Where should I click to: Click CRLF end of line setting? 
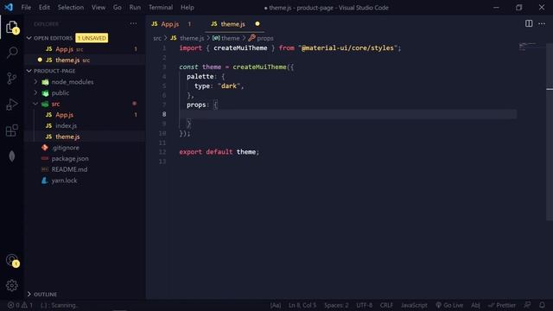click(x=386, y=305)
